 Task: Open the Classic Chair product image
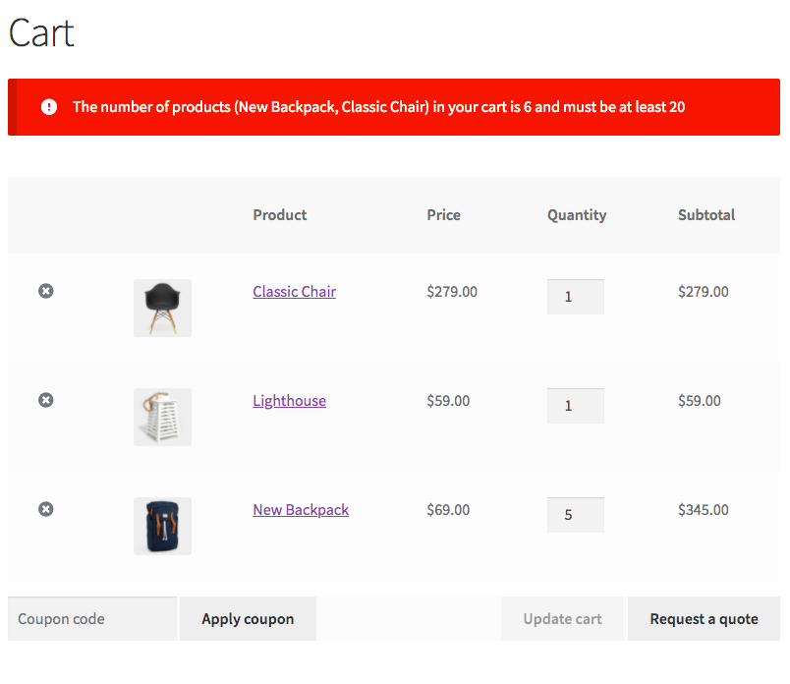(162, 308)
